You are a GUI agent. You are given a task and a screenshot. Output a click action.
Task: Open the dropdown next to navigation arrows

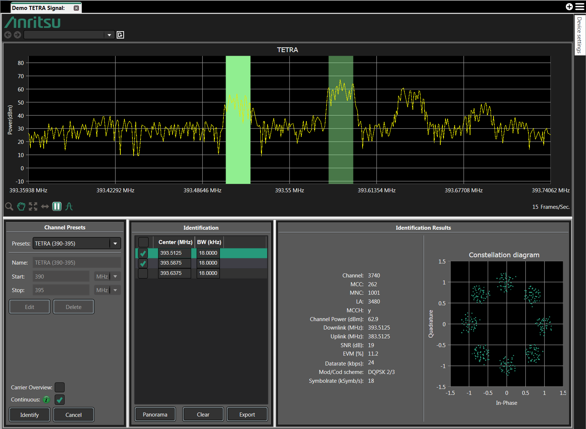point(109,35)
